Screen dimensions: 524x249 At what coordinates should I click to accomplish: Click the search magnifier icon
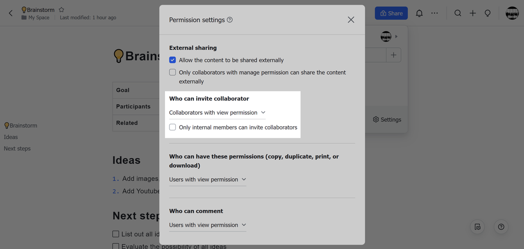click(458, 13)
